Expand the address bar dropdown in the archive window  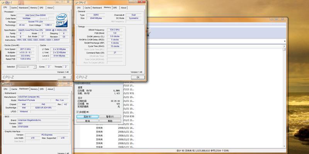pyautogui.click(x=285, y=41)
